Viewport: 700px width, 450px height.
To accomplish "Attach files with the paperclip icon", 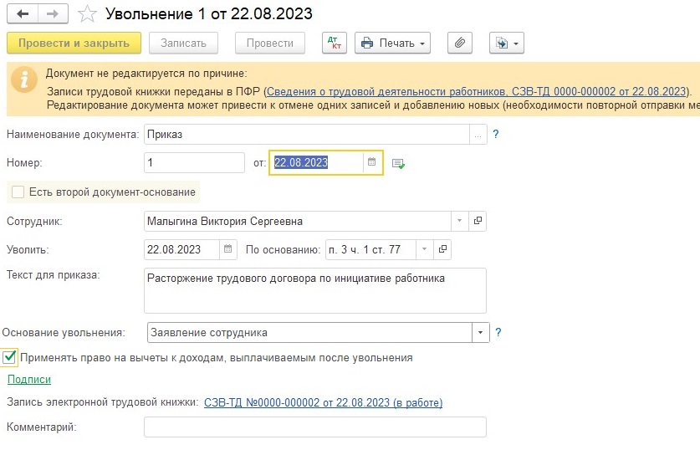I will pos(460,43).
